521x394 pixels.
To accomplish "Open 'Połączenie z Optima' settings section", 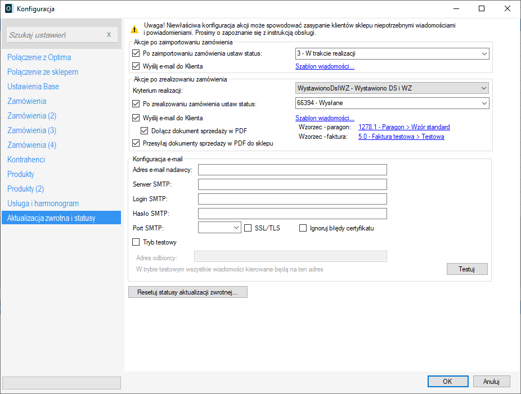I will (39, 57).
